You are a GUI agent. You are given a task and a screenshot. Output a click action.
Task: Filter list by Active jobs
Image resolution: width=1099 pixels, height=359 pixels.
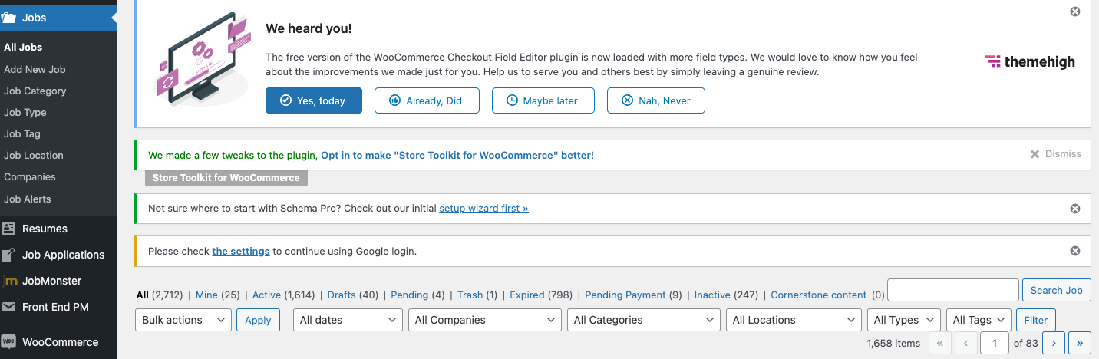(266, 295)
